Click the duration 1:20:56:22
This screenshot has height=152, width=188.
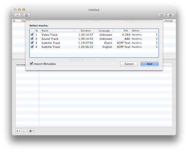coord(86,47)
